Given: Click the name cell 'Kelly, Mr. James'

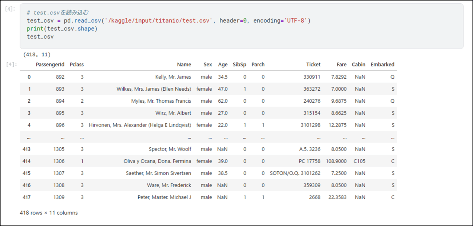Looking at the screenshot, I should pyautogui.click(x=173, y=77).
